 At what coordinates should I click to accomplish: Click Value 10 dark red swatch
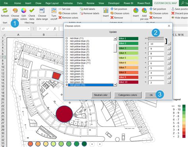129,82
